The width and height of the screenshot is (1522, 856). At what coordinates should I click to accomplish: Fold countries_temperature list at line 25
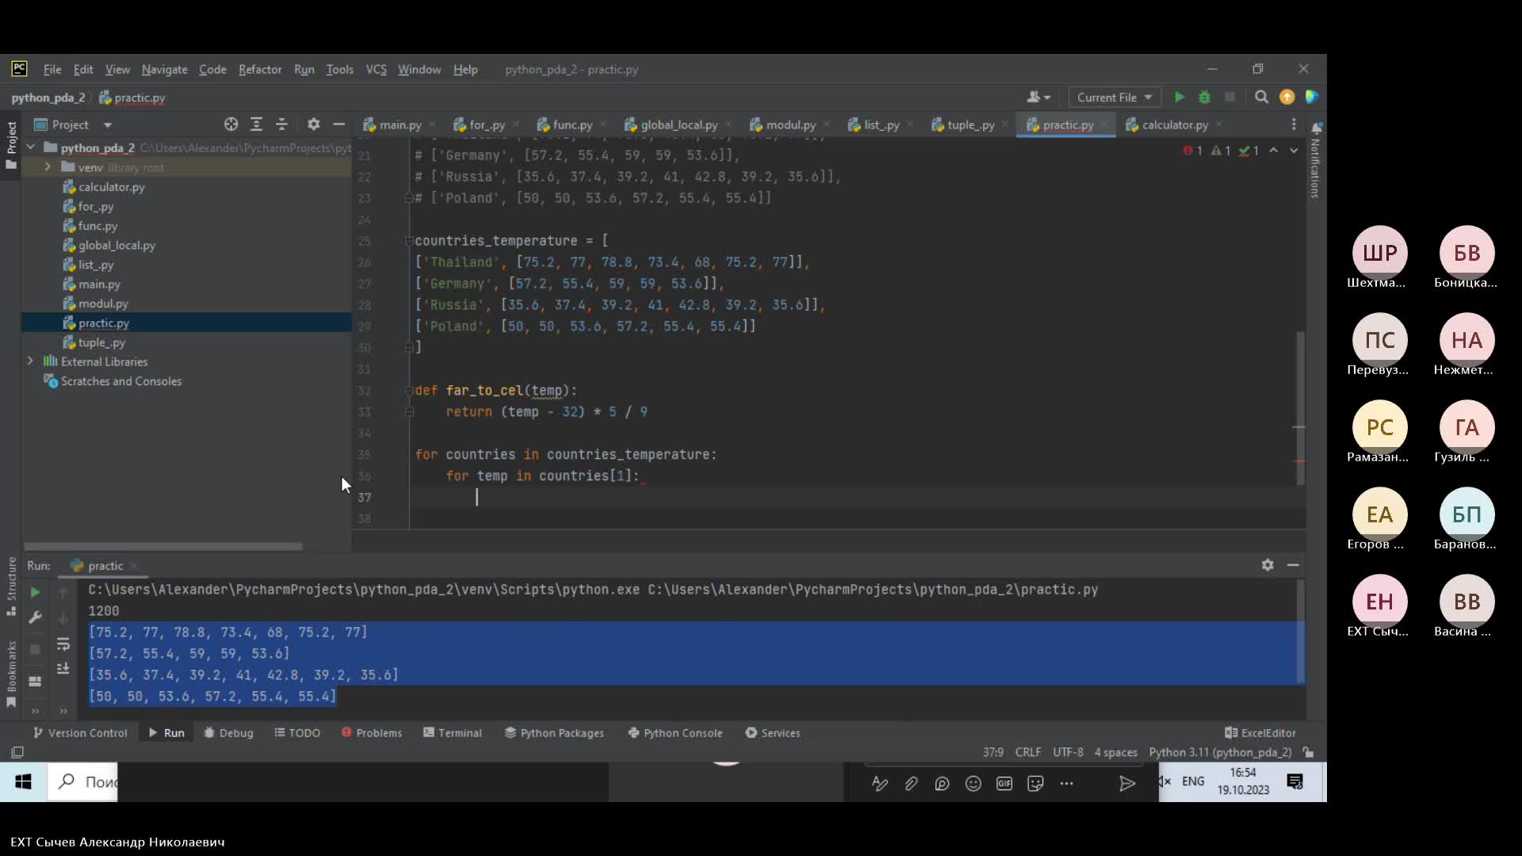click(409, 241)
